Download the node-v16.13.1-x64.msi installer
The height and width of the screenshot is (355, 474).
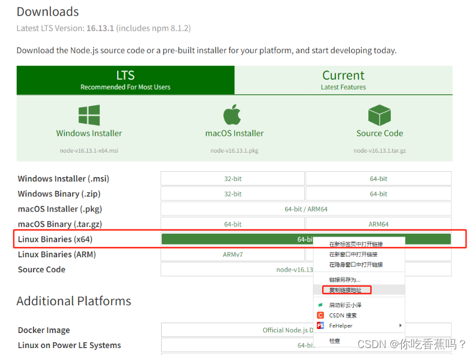[x=89, y=150]
